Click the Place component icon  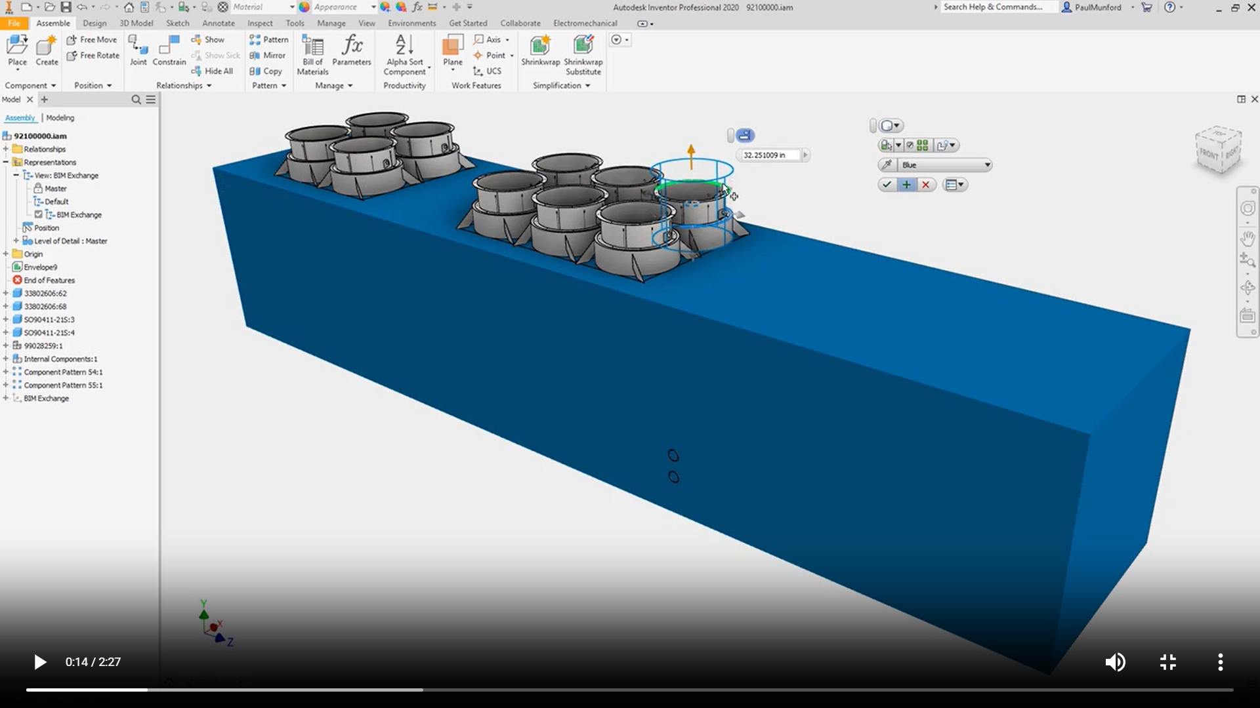pyautogui.click(x=17, y=47)
